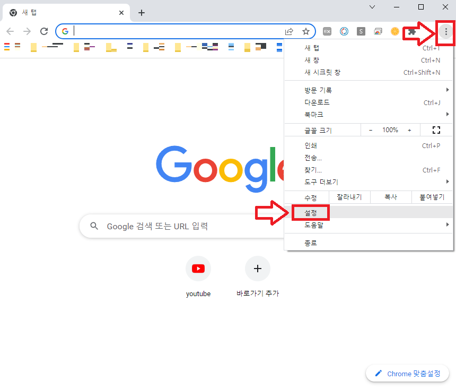Image resolution: width=456 pixels, height=389 pixels.
Task: Click the Google G icon in address bar
Action: point(65,31)
